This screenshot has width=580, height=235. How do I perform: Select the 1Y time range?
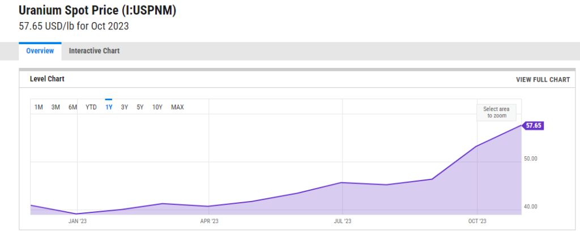click(x=109, y=108)
